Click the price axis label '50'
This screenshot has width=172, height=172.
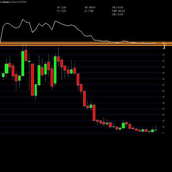[163, 79]
